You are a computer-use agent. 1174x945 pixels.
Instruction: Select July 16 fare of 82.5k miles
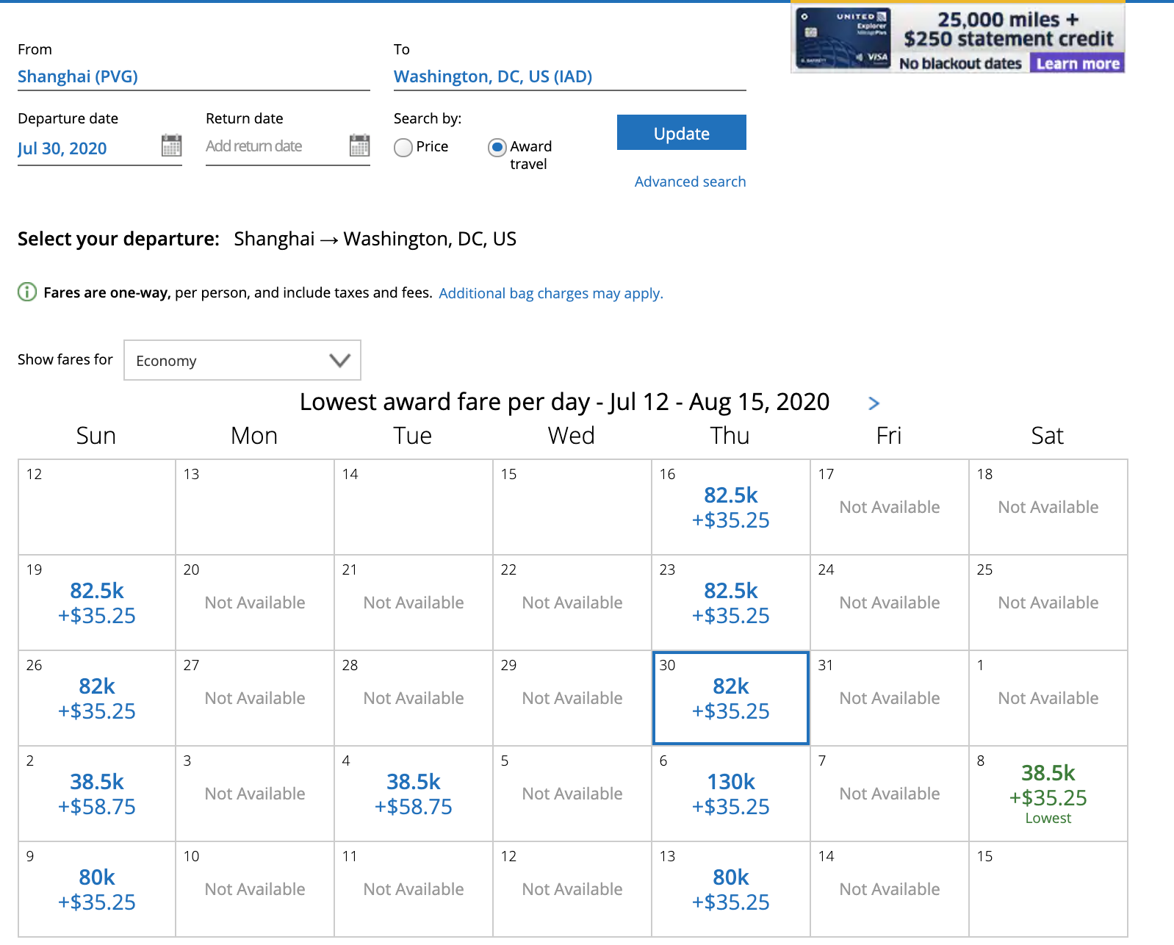[x=730, y=507]
